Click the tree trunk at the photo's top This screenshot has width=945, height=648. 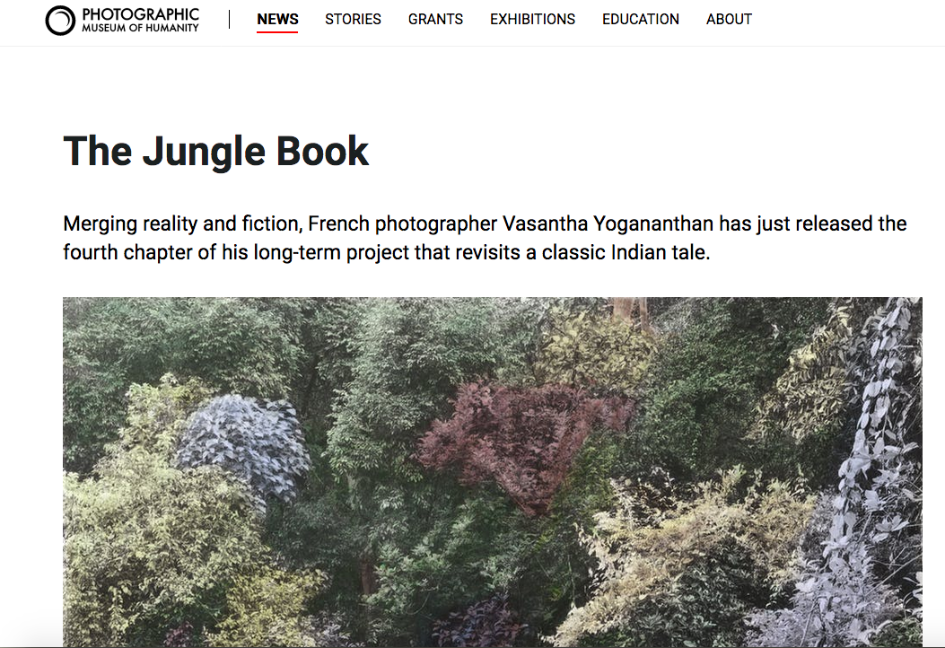(630, 312)
